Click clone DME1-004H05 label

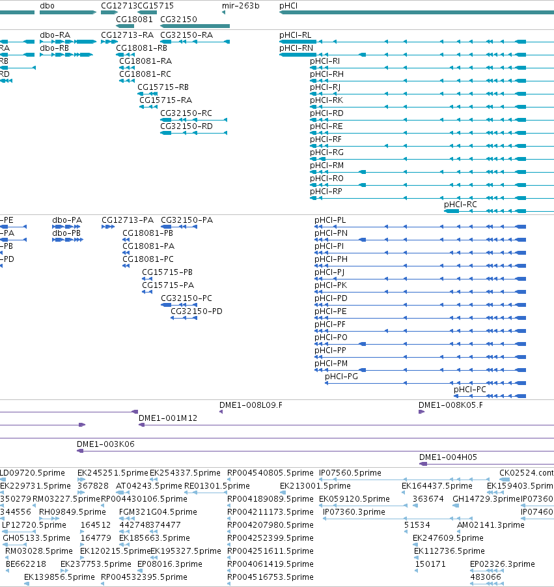(448, 457)
